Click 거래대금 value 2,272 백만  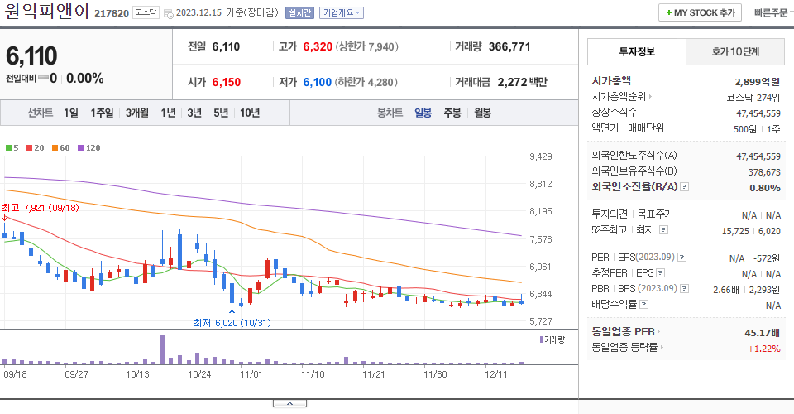[x=523, y=82]
